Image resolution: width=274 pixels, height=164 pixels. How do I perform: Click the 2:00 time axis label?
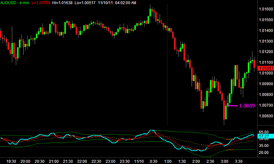tap(196, 161)
